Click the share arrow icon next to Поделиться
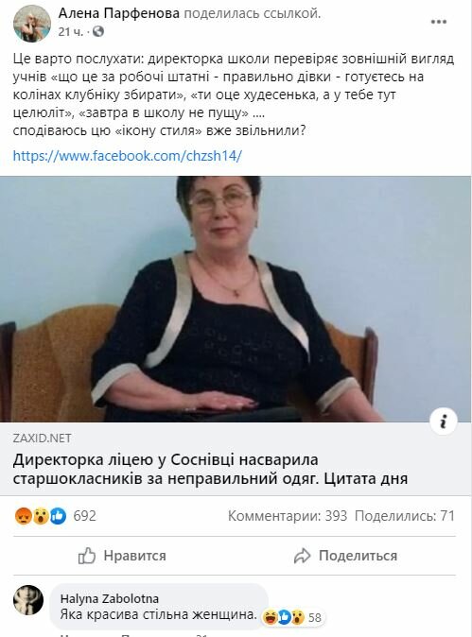Viewport: 472px width, 637px height. (302, 556)
